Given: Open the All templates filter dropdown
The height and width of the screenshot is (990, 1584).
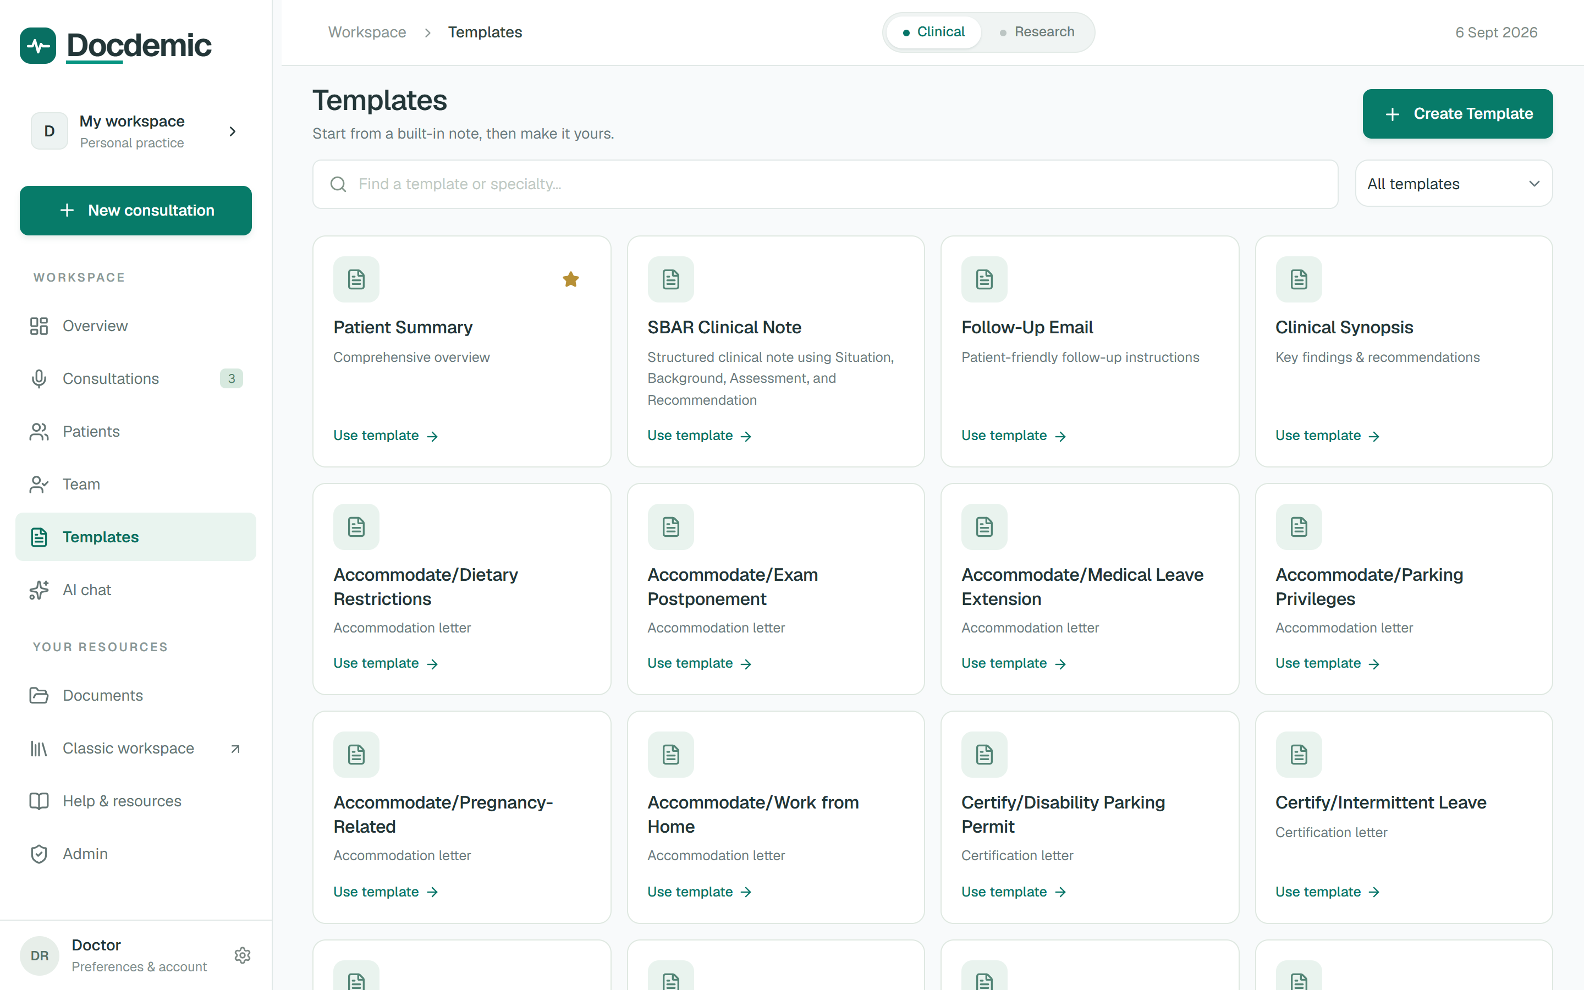Looking at the screenshot, I should [x=1453, y=184].
